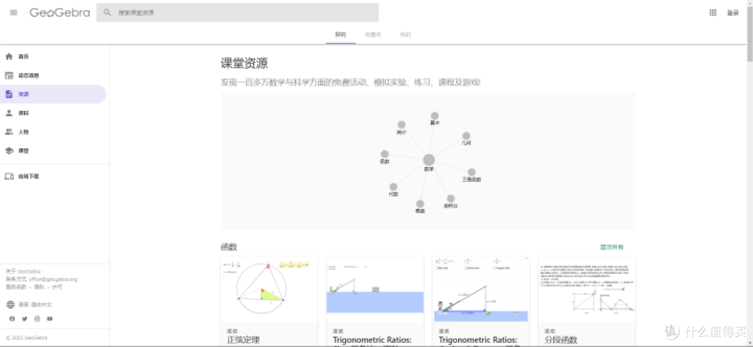The width and height of the screenshot is (753, 347).
Task: Go to home via house icon
Action: [x=8, y=56]
